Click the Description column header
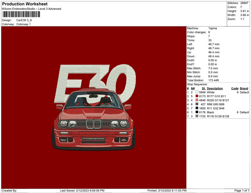The height and width of the screenshot is (193, 251). (215, 88)
